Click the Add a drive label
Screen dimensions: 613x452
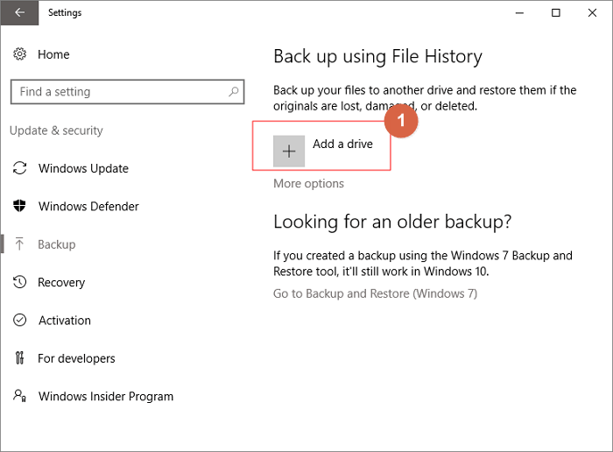[342, 144]
